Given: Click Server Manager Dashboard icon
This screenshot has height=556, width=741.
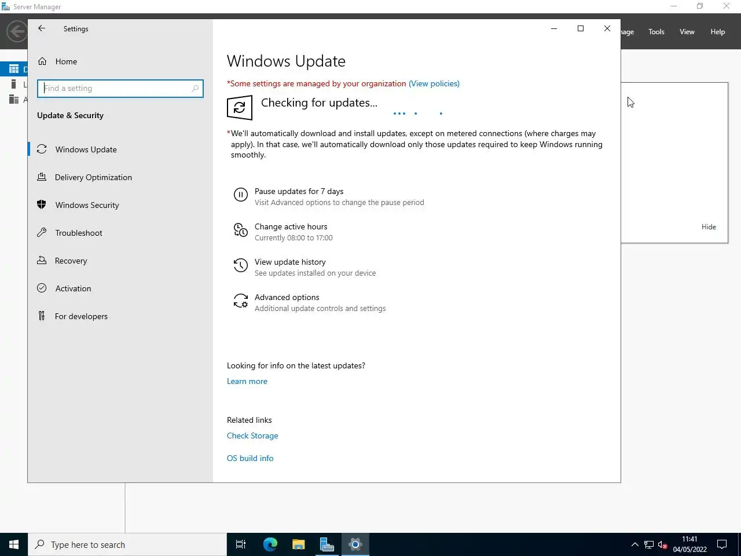Looking at the screenshot, I should tap(14, 69).
